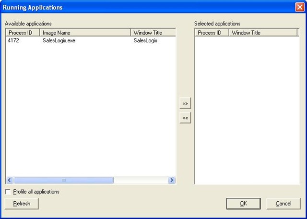
Task: Click the add (>>) arrow button
Action: click(x=185, y=103)
